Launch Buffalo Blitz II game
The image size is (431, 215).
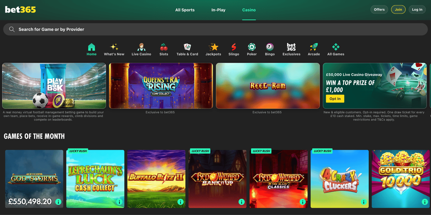[x=156, y=179]
